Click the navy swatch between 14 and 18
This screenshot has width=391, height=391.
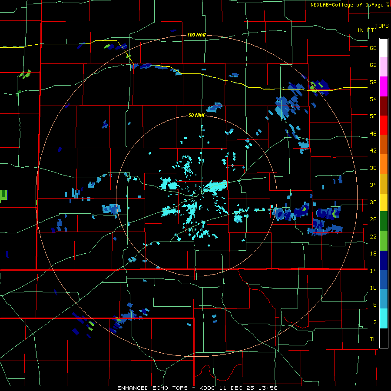click(x=384, y=260)
